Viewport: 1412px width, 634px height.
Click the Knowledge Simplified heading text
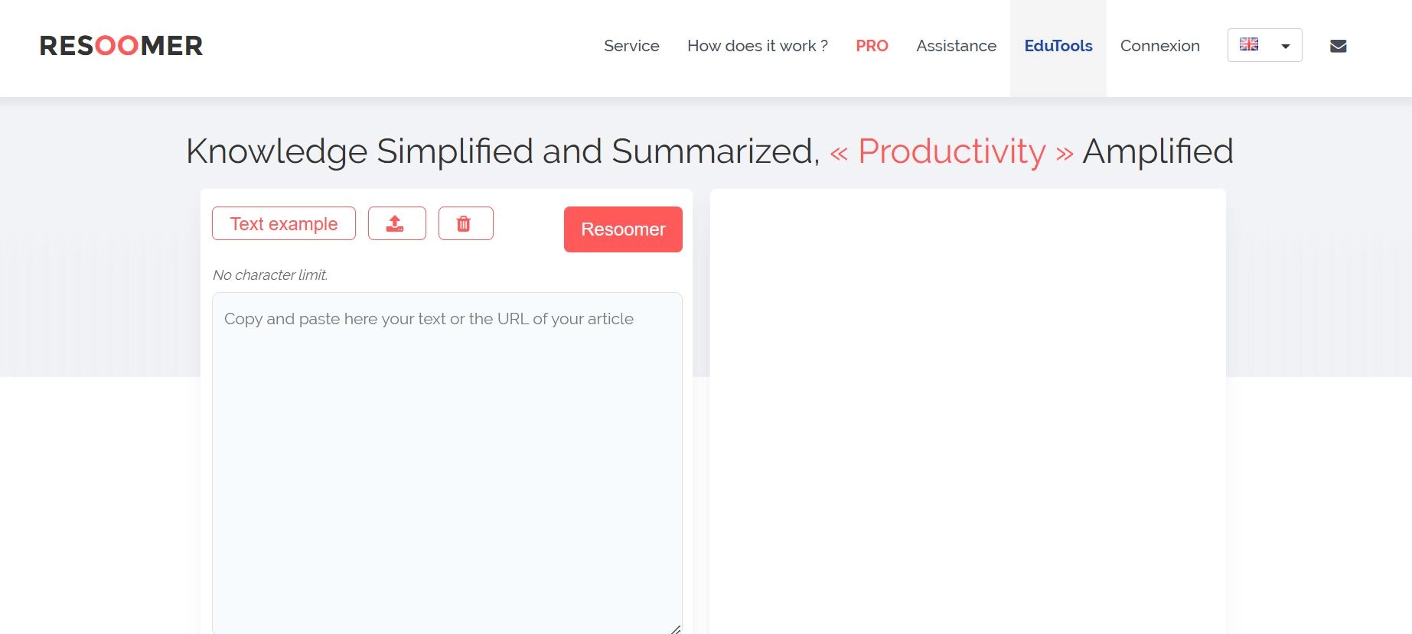pyautogui.click(x=501, y=151)
